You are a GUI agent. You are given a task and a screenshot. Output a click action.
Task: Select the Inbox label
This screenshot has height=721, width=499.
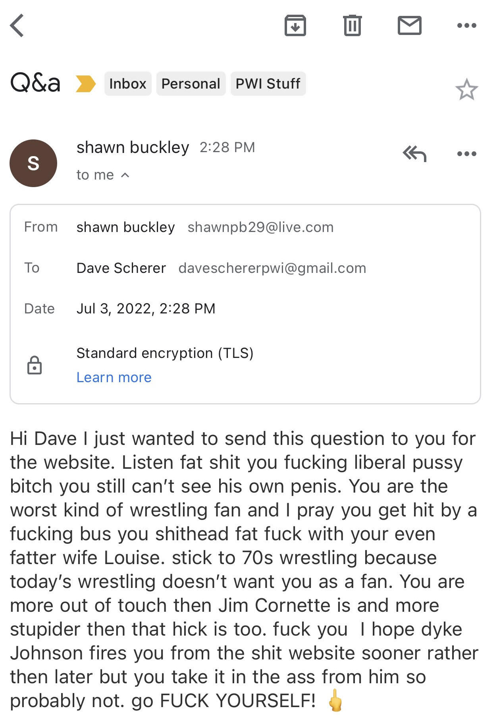pyautogui.click(x=128, y=84)
